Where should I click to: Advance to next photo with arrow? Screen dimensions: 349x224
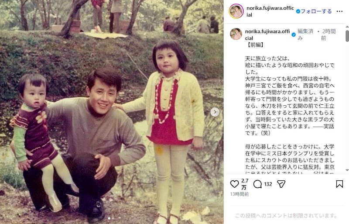point(215,112)
